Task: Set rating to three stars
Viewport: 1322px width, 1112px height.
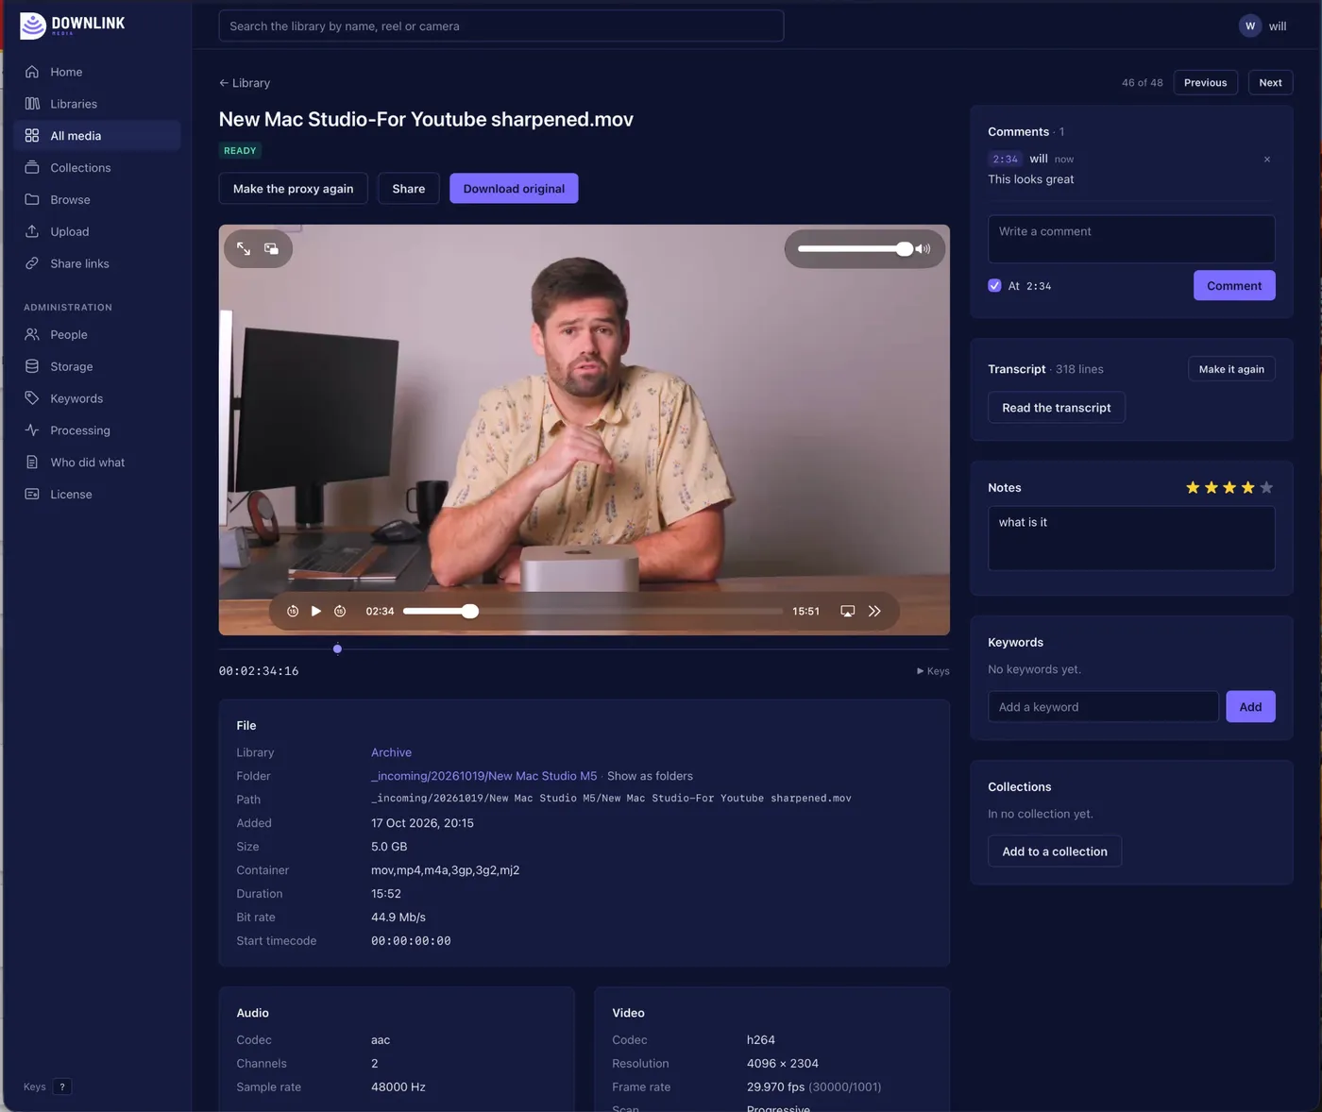Action: coord(1229,487)
